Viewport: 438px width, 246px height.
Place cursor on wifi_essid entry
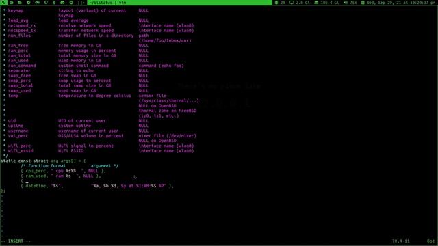coord(21,151)
